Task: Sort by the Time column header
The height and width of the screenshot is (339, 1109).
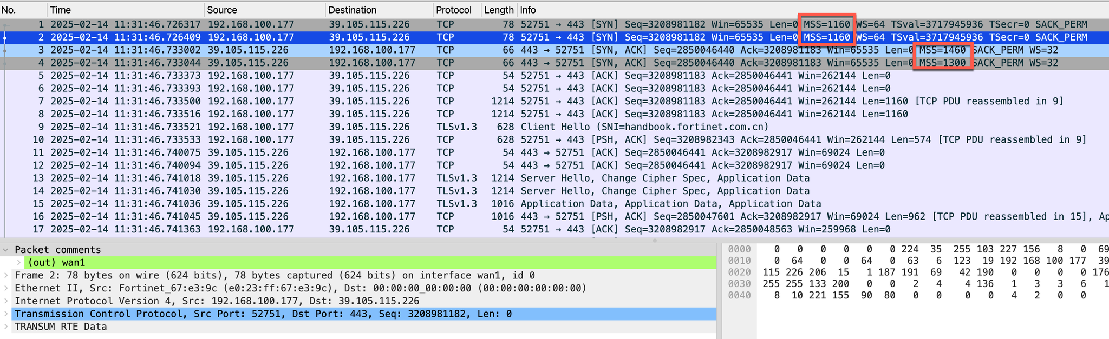Action: click(x=126, y=10)
